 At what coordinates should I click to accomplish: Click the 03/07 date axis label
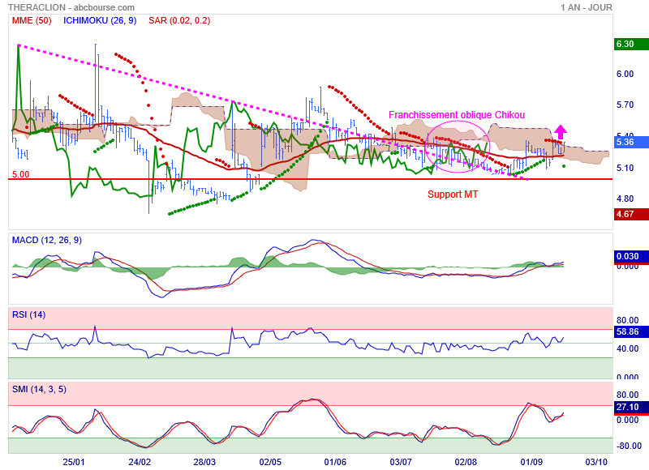pos(401,462)
